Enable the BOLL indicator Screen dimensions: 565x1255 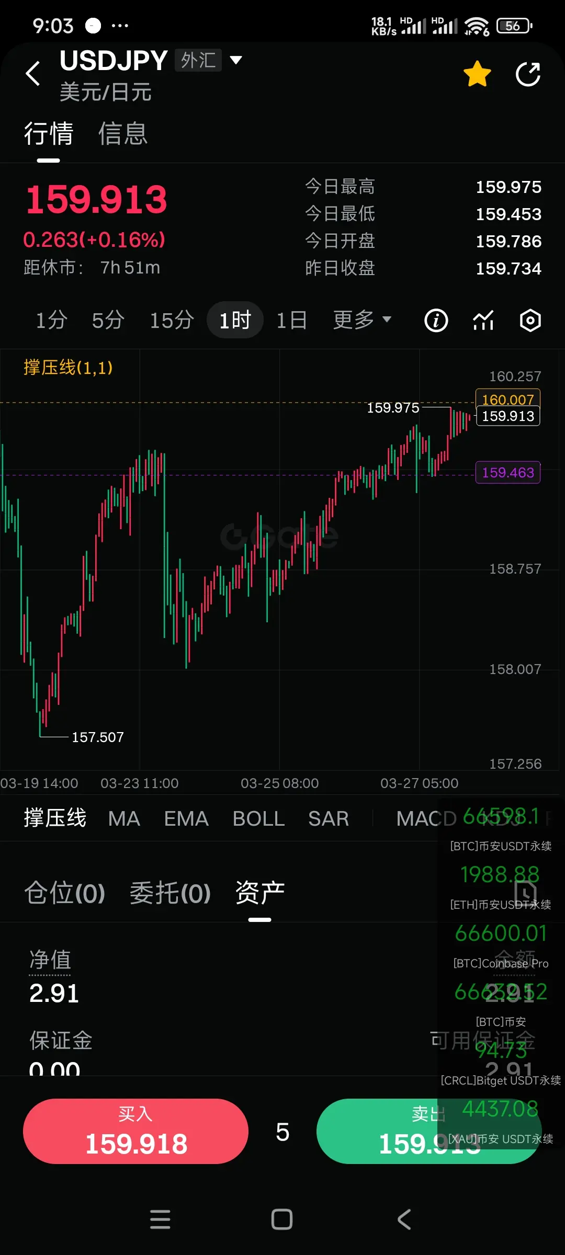(258, 818)
